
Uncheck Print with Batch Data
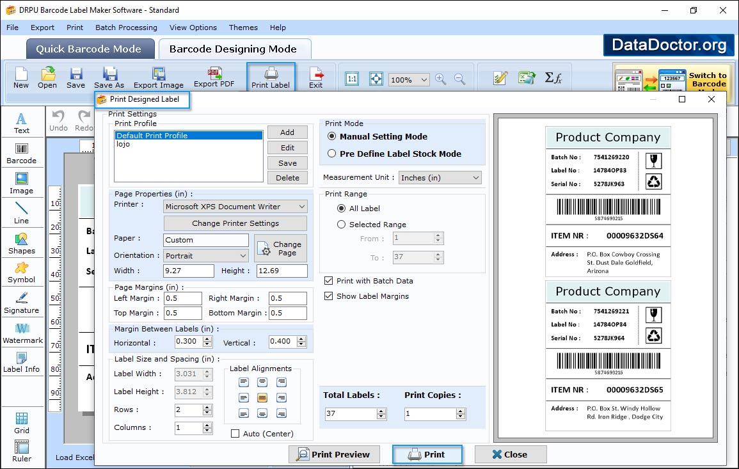328,280
